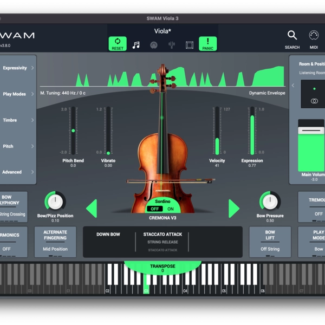
Task: Expand the Play Modes section
Action: coord(18,94)
